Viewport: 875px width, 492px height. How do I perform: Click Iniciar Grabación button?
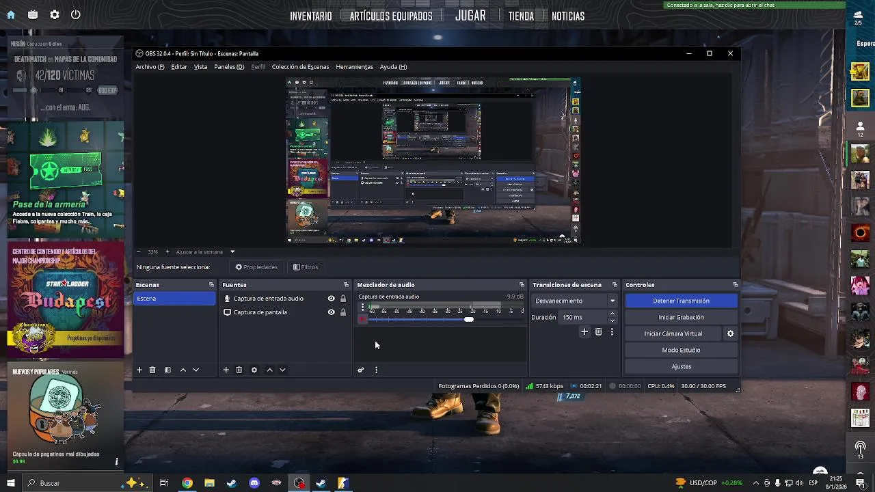click(681, 317)
